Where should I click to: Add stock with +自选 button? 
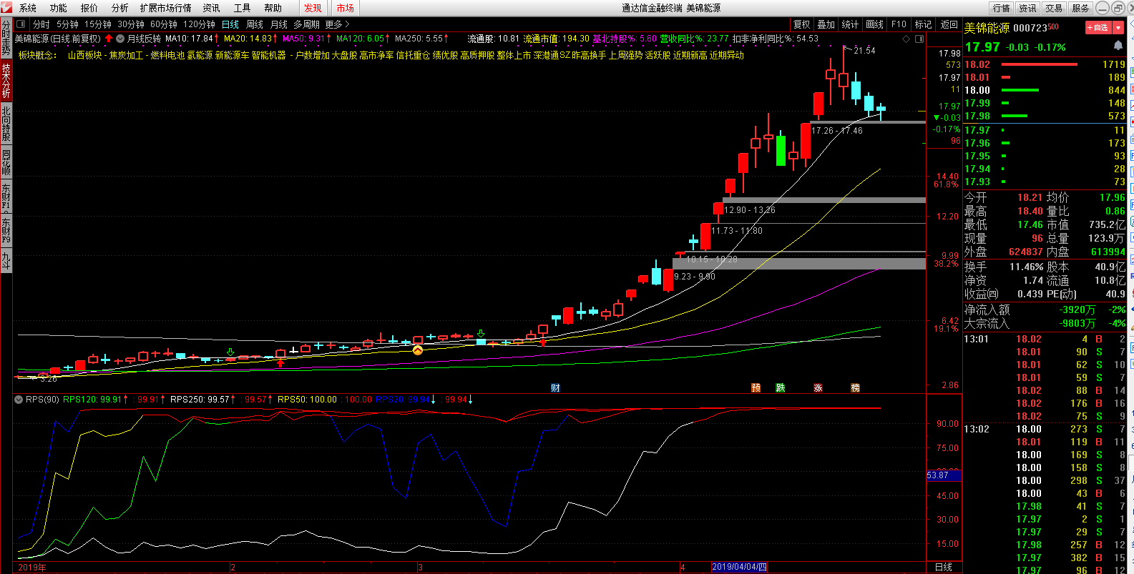click(1098, 27)
